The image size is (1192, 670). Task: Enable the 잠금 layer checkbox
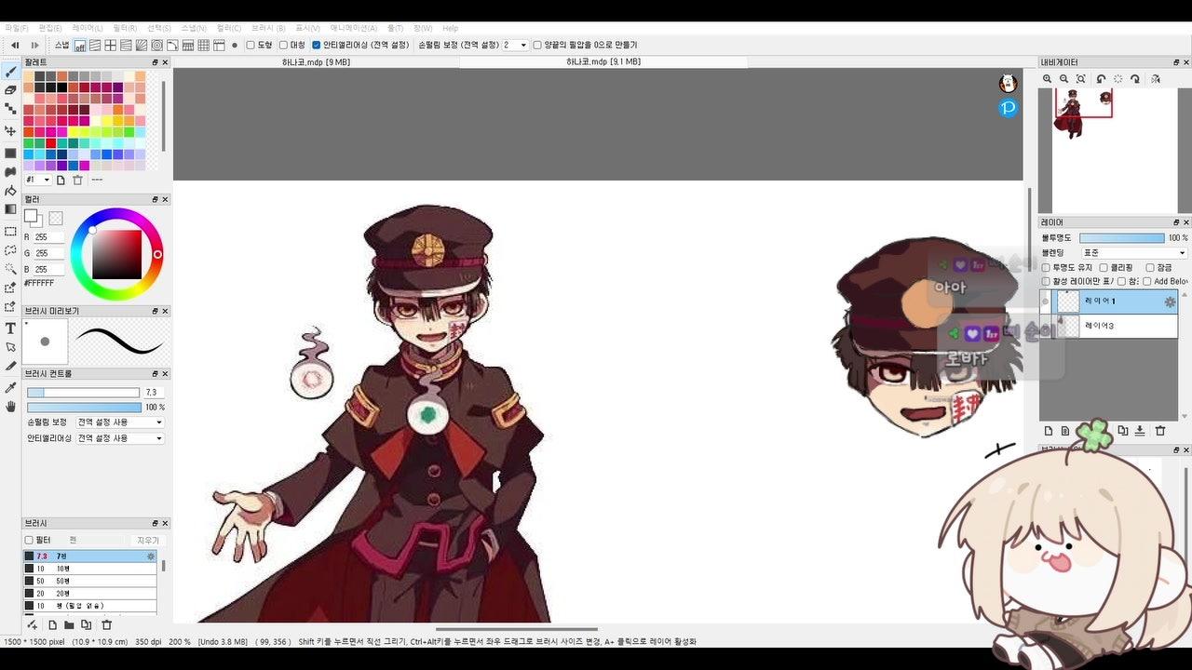tap(1150, 268)
